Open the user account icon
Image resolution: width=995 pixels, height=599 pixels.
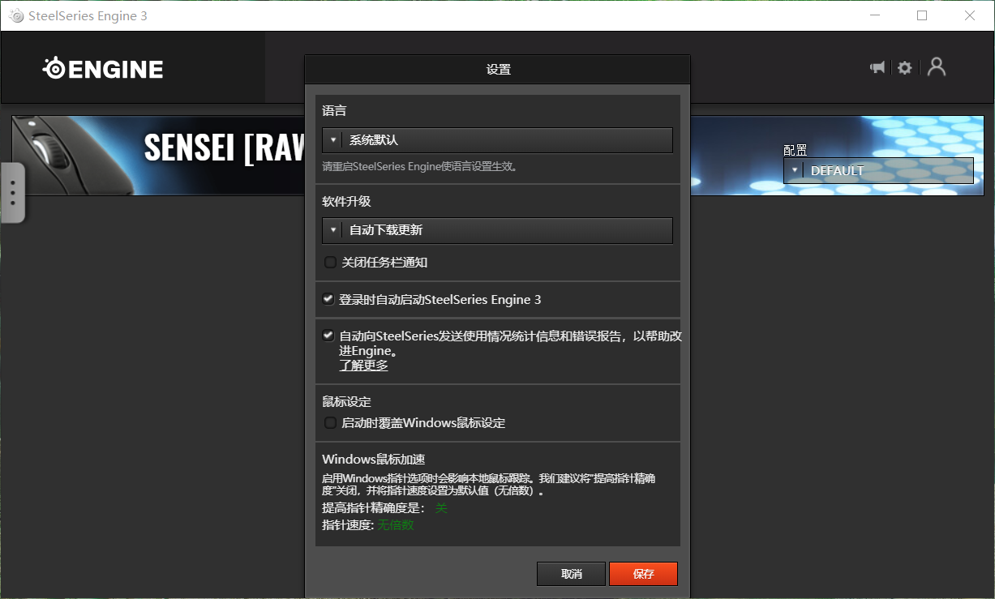click(937, 66)
